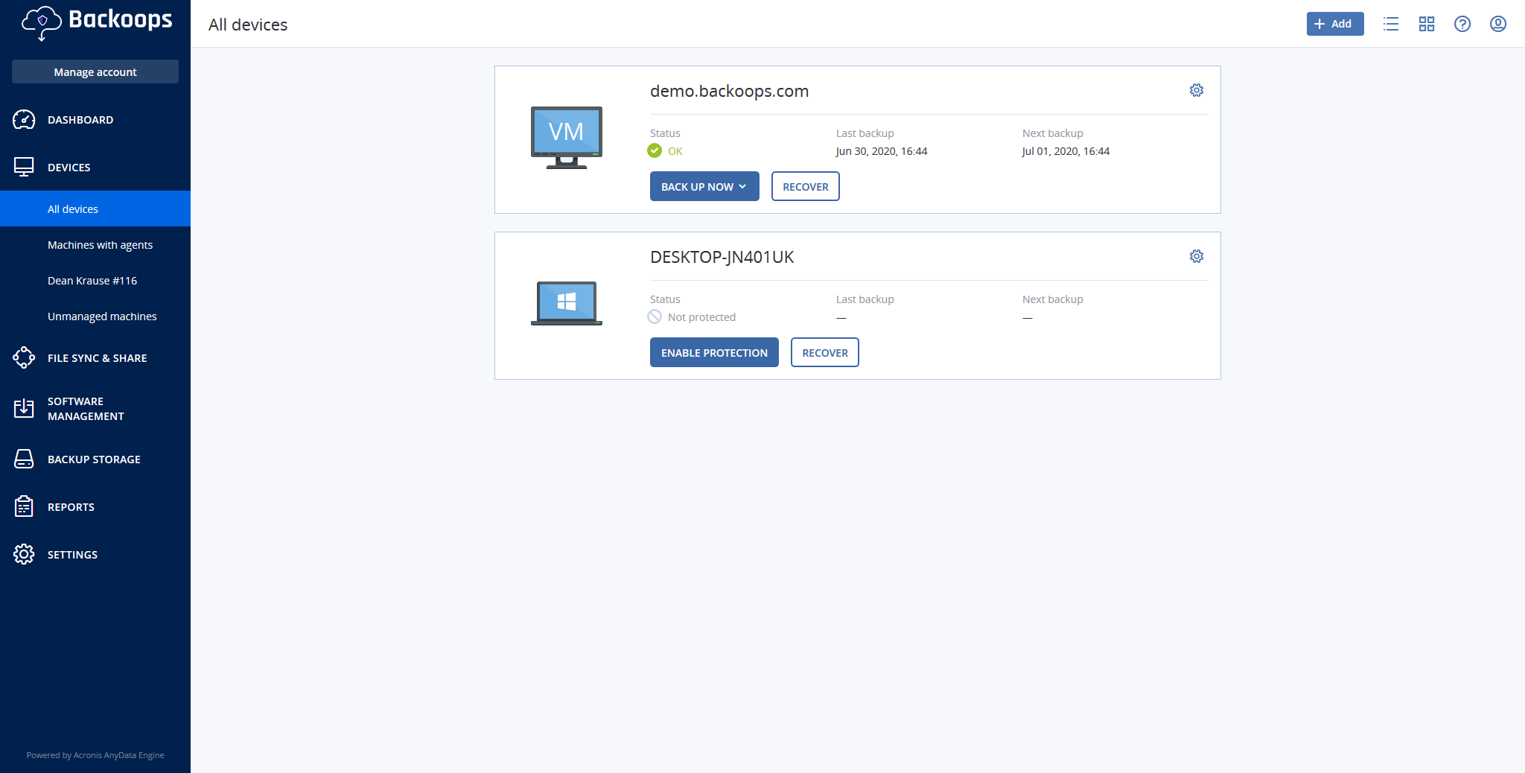Select All devices submenu item
The width and height of the screenshot is (1525, 773).
pos(95,209)
